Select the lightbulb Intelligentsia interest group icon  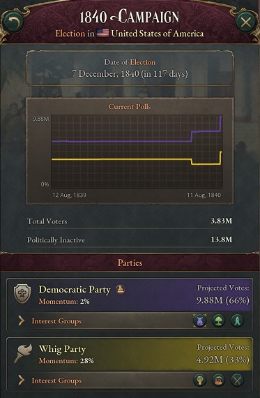(x=199, y=381)
